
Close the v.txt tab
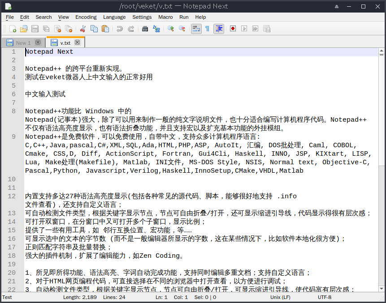coord(77,43)
